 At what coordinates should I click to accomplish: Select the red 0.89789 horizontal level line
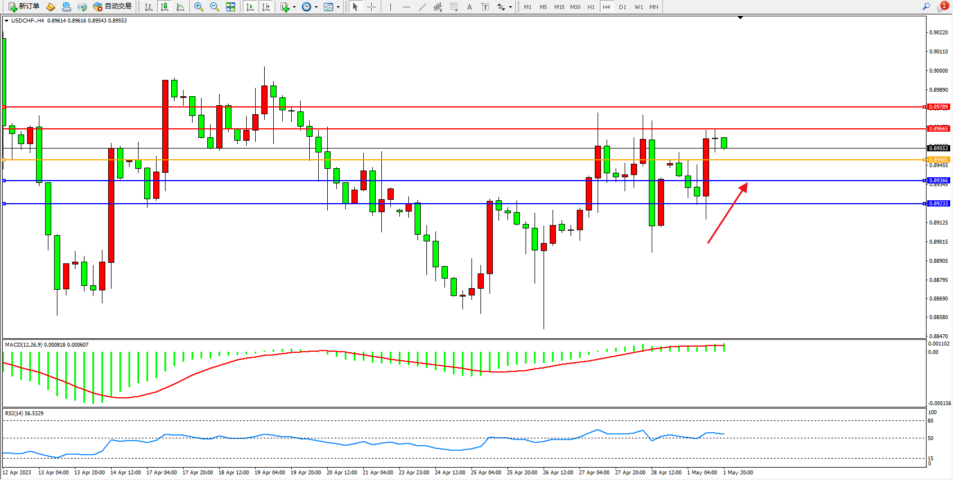click(x=451, y=106)
